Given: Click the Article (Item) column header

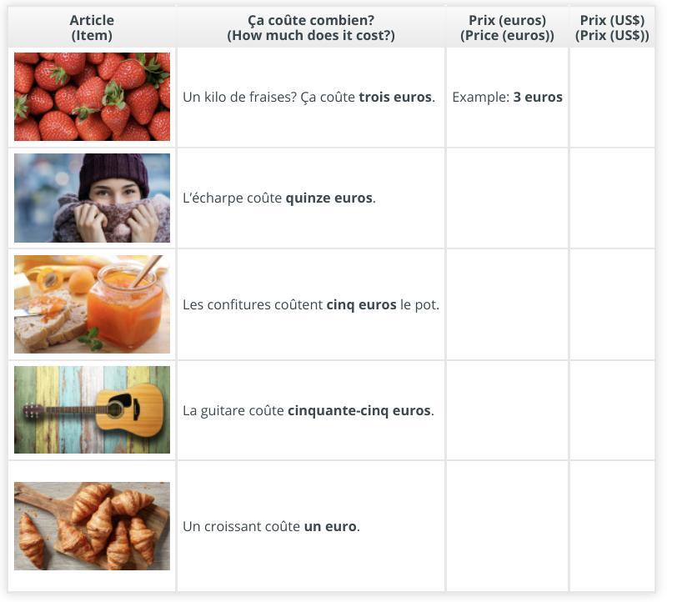Looking at the screenshot, I should point(92,28).
